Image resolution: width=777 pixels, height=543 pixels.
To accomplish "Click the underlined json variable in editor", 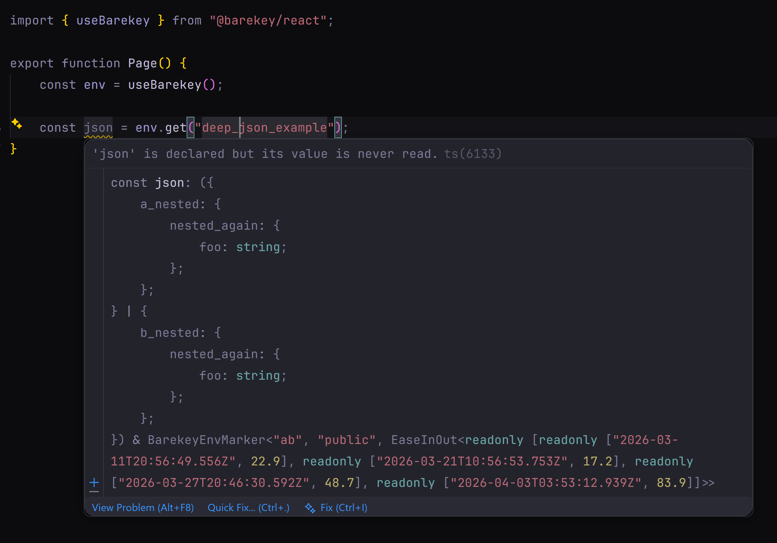I will pos(98,128).
